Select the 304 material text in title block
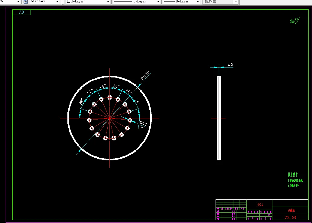Screen dimensions: 312x223 click(x=260, y=205)
